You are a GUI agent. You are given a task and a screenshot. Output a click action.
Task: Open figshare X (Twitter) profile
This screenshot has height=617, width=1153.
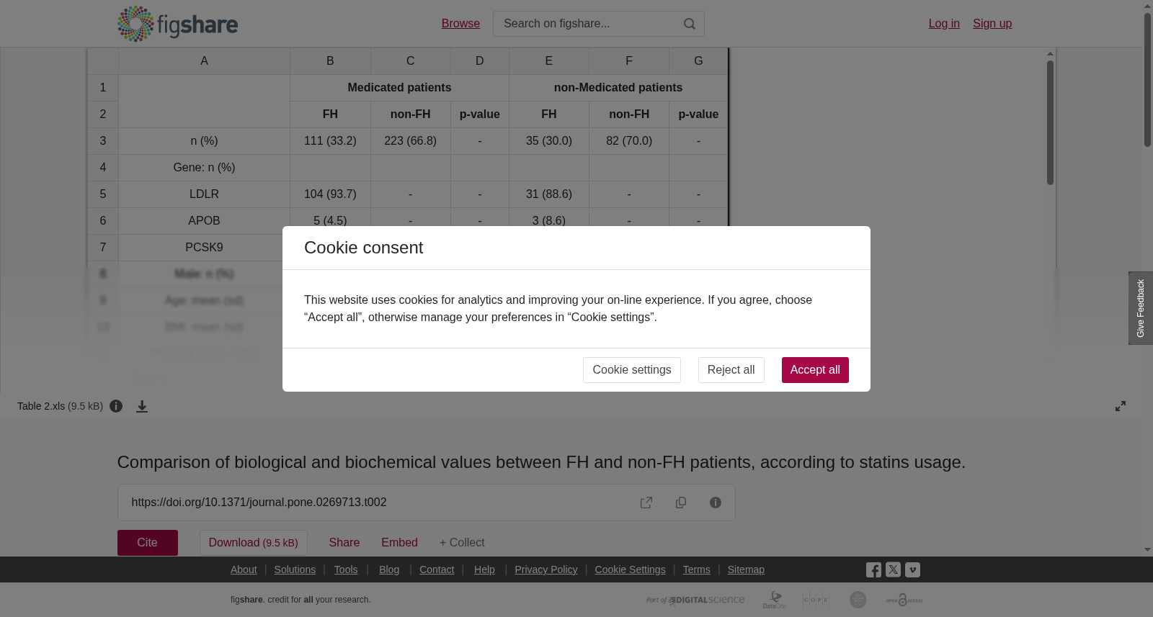click(893, 569)
